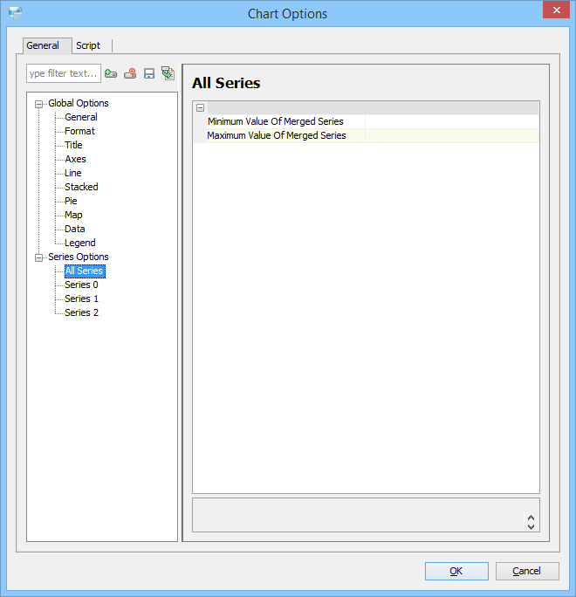Select the Title tree item
The width and height of the screenshot is (576, 597).
click(73, 145)
